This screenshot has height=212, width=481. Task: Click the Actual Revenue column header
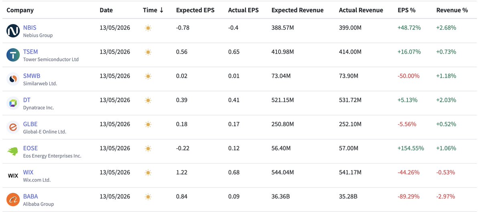[x=361, y=10]
